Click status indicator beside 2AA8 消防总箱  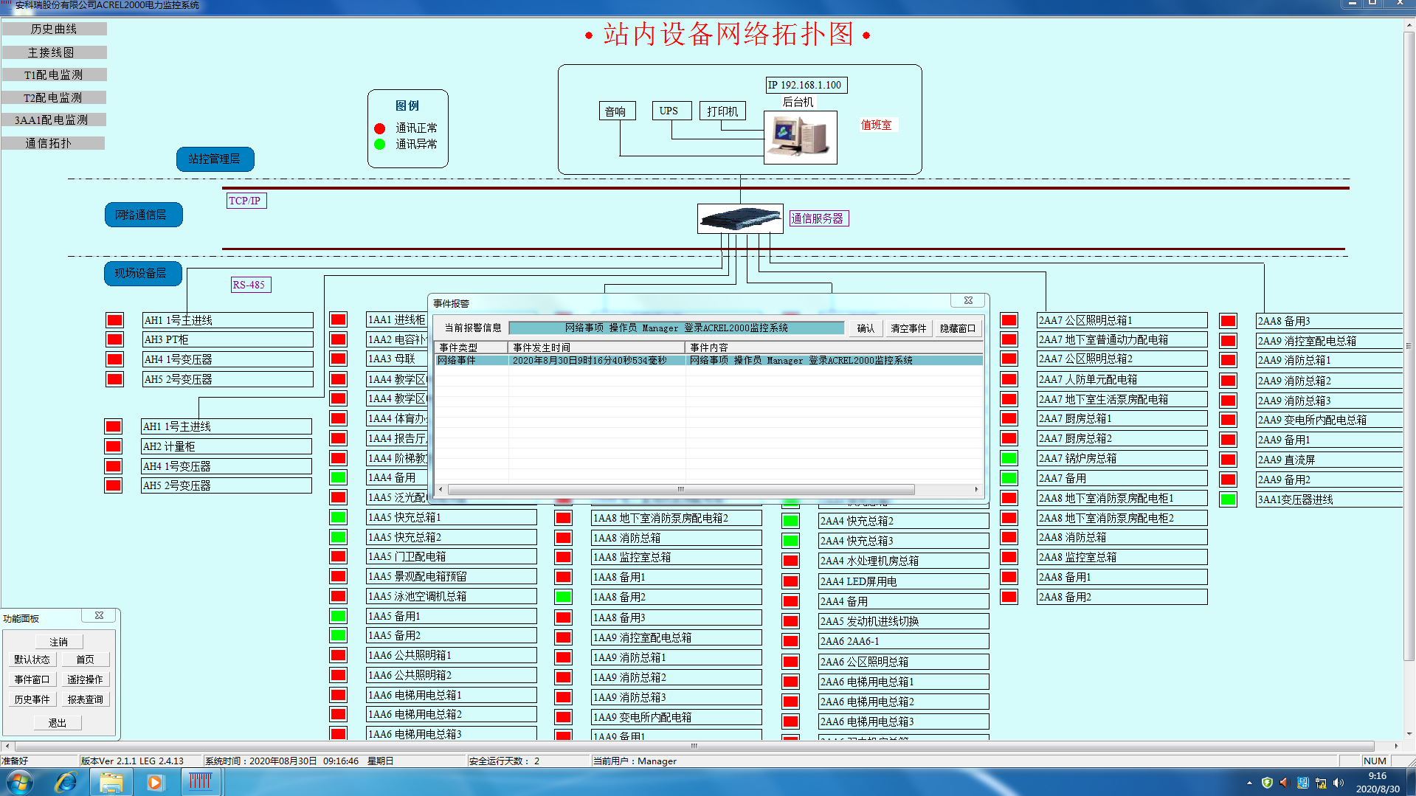click(x=1009, y=537)
